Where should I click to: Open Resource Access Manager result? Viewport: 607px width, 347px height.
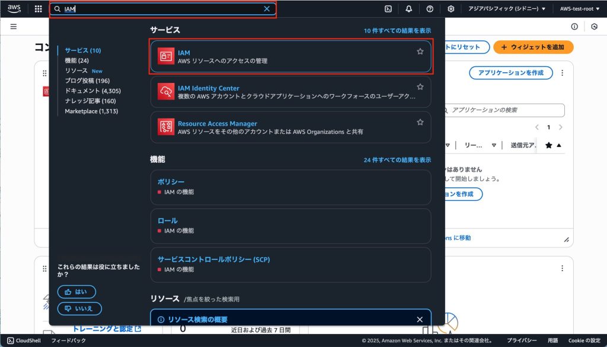click(x=290, y=127)
